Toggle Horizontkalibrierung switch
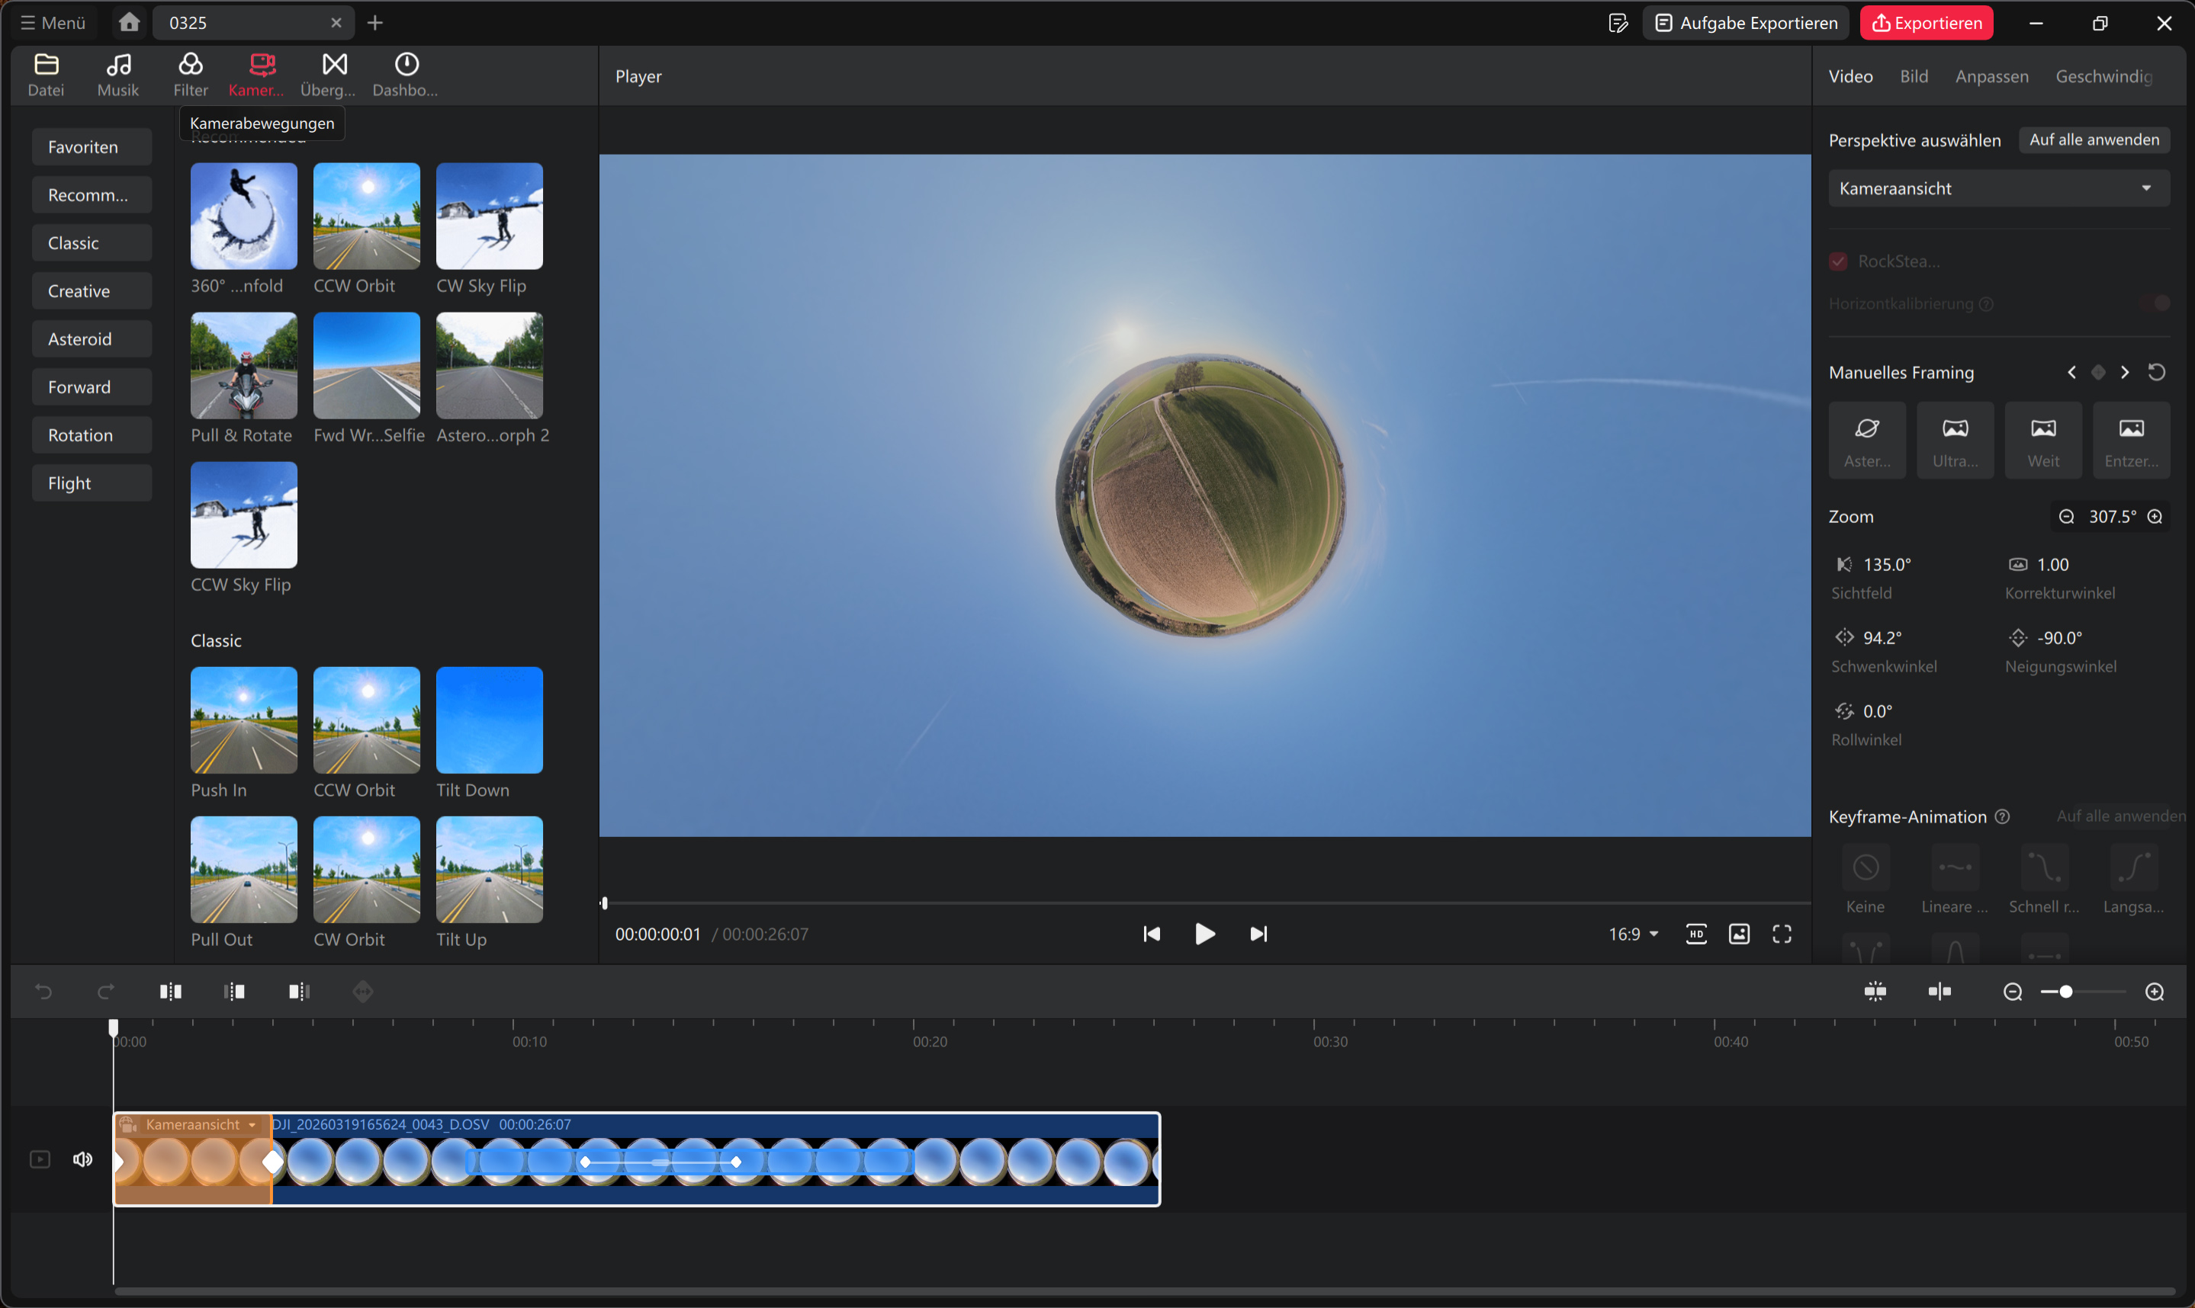Screen dimensions: 2195x1308 2155,303
